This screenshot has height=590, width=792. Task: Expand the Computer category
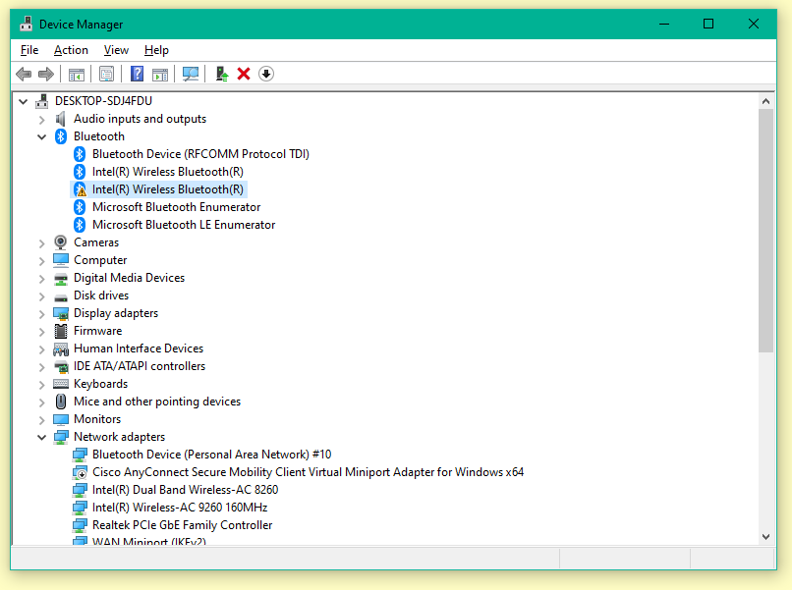(x=42, y=261)
